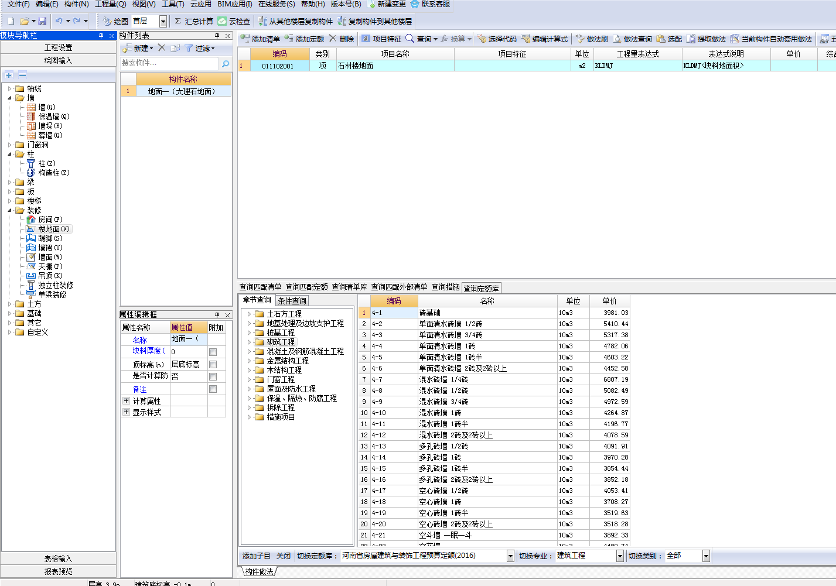Screen dimensions: 836x586
Task: Click 复制构件到其他楼层
Action: 374,21
